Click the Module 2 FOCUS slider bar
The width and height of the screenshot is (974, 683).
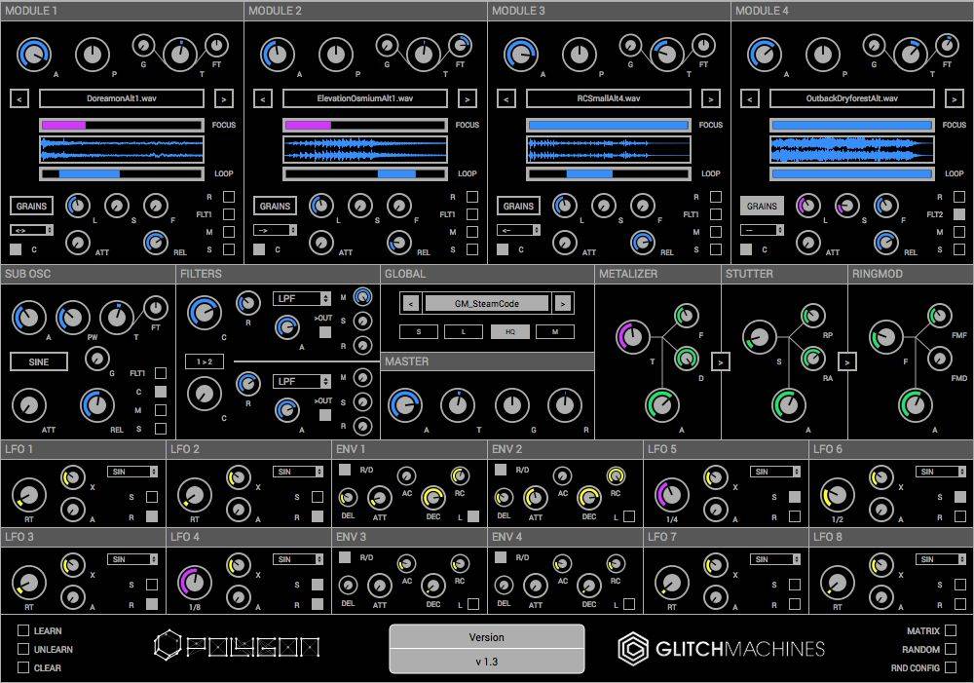[x=365, y=125]
